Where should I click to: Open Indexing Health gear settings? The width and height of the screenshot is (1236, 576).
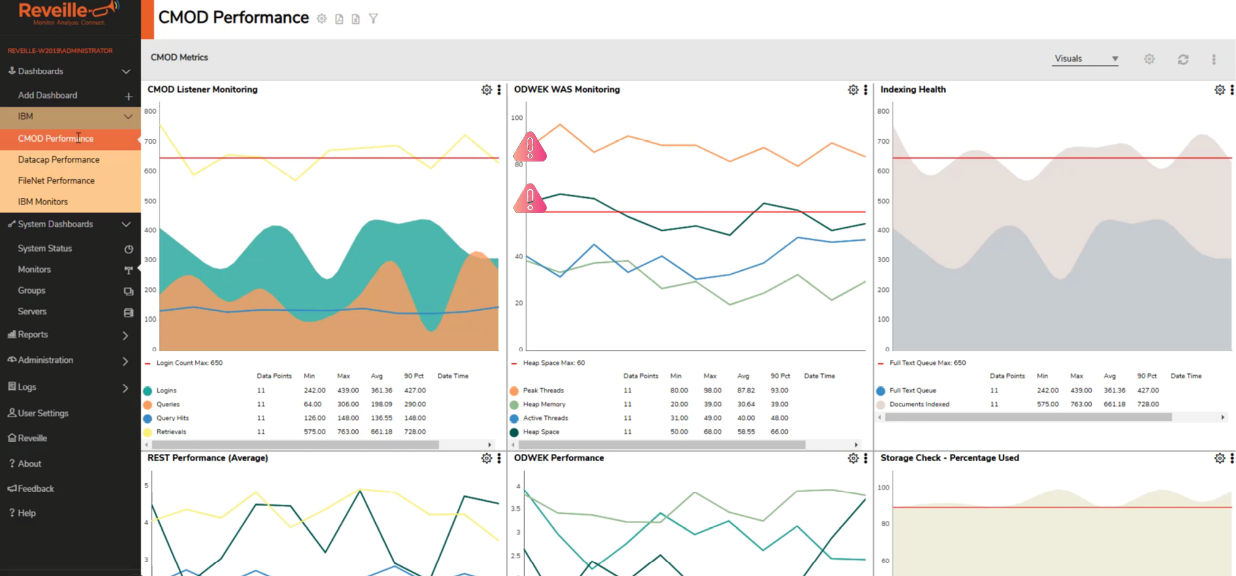point(1220,90)
